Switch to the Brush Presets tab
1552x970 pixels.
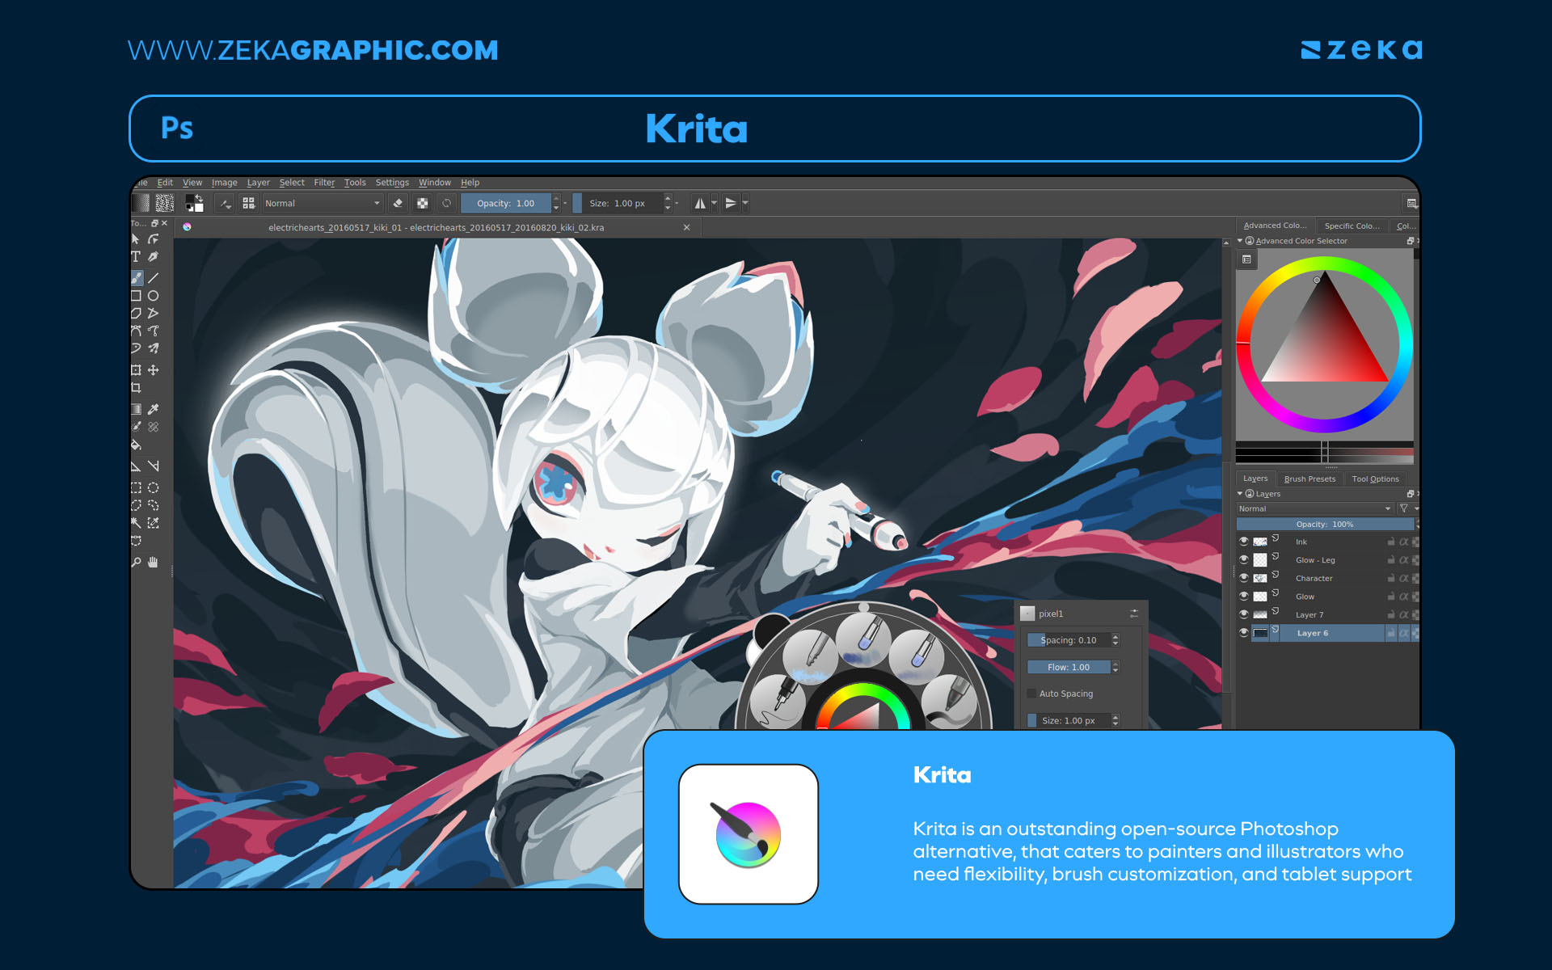pos(1310,479)
